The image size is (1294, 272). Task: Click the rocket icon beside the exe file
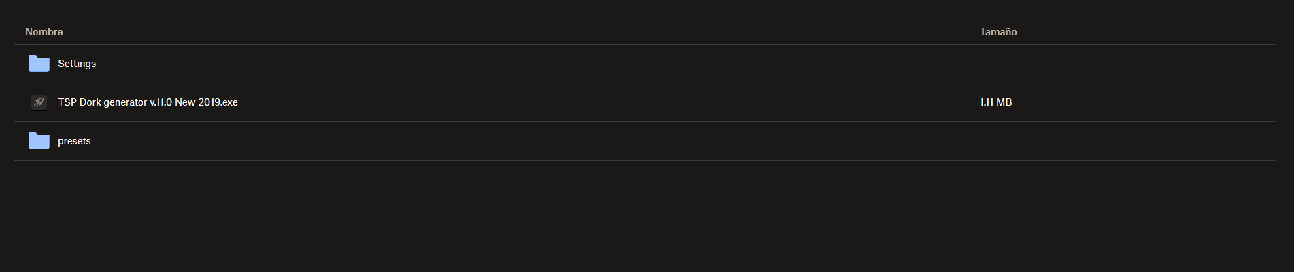(39, 102)
